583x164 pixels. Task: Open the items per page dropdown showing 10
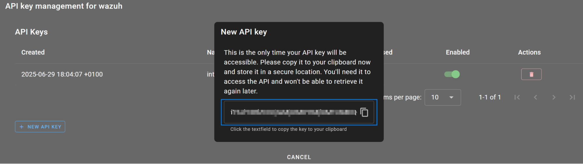point(443,97)
